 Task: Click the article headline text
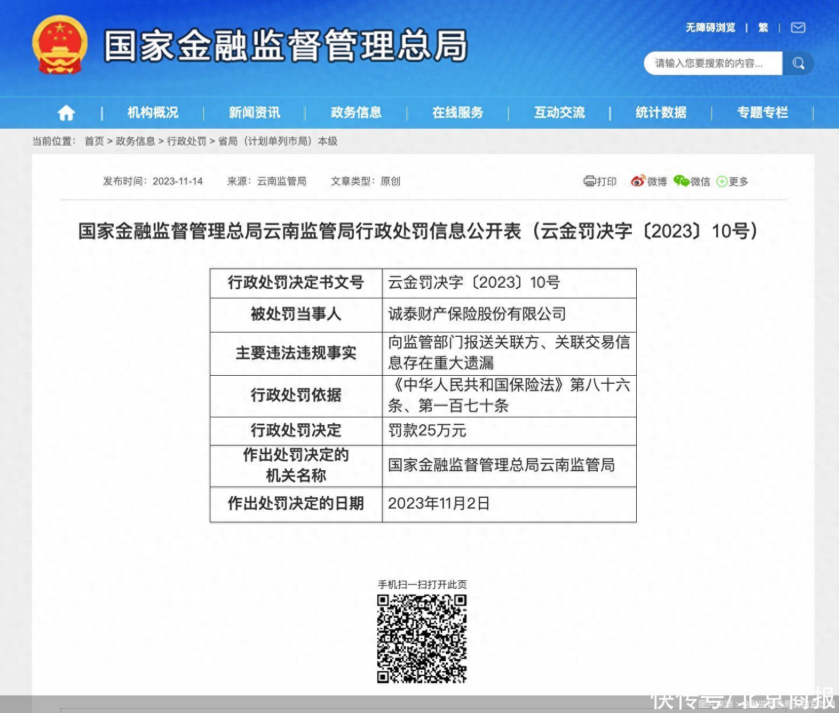[418, 231]
